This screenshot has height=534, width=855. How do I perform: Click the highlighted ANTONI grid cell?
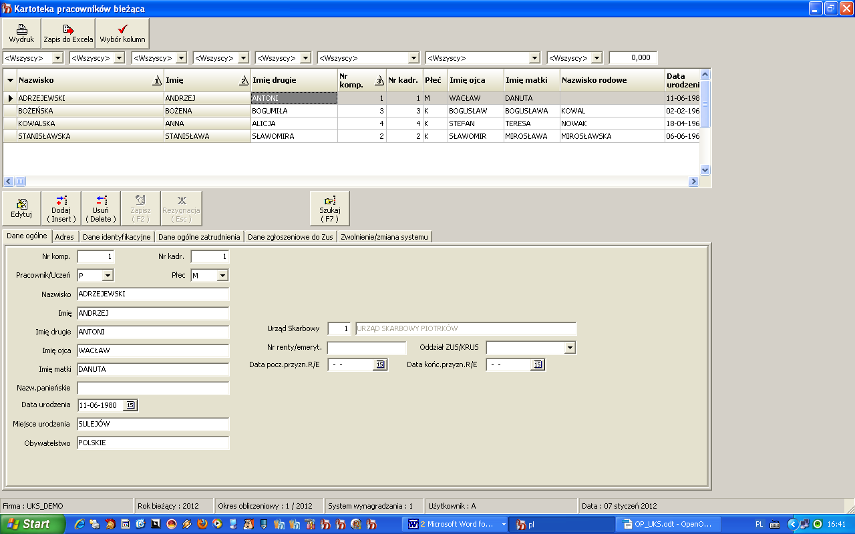(x=294, y=98)
